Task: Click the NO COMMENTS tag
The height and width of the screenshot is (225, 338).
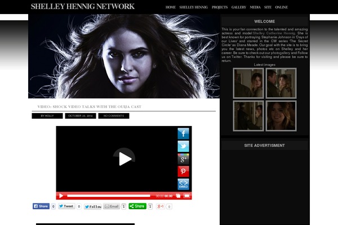Action: click(x=114, y=116)
